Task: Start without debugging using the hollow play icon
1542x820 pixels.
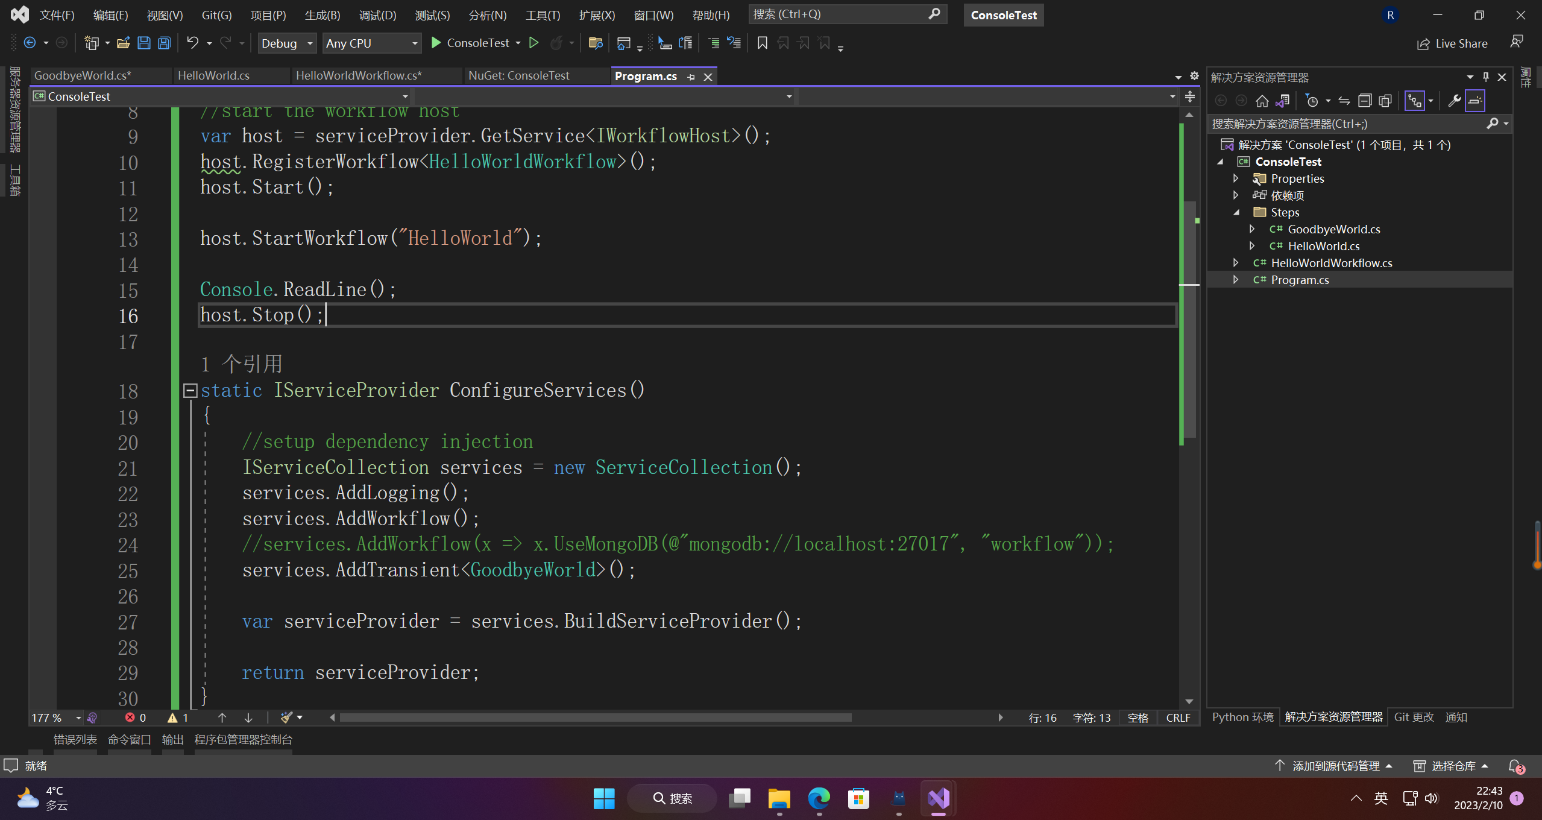Action: tap(533, 43)
